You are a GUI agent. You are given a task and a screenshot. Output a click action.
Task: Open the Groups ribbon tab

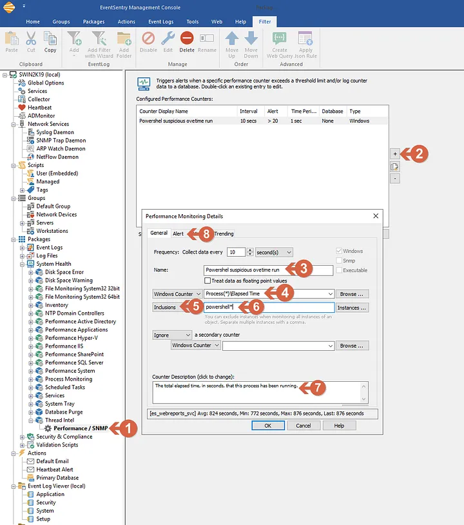pos(61,21)
